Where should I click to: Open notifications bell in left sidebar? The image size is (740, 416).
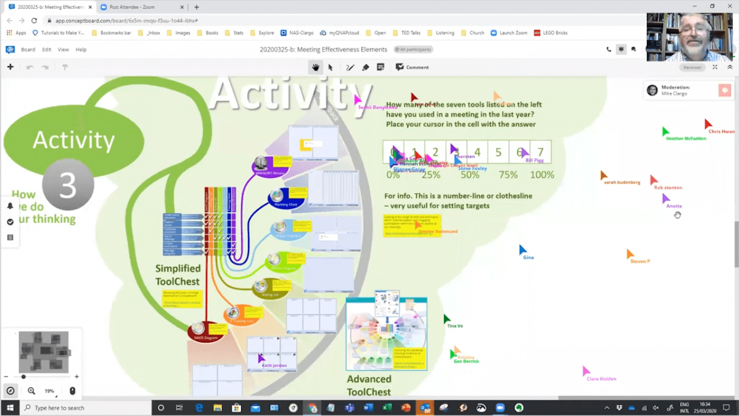tap(10, 206)
